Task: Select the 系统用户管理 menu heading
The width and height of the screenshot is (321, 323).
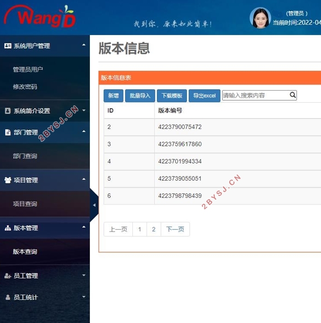Action: [32, 46]
